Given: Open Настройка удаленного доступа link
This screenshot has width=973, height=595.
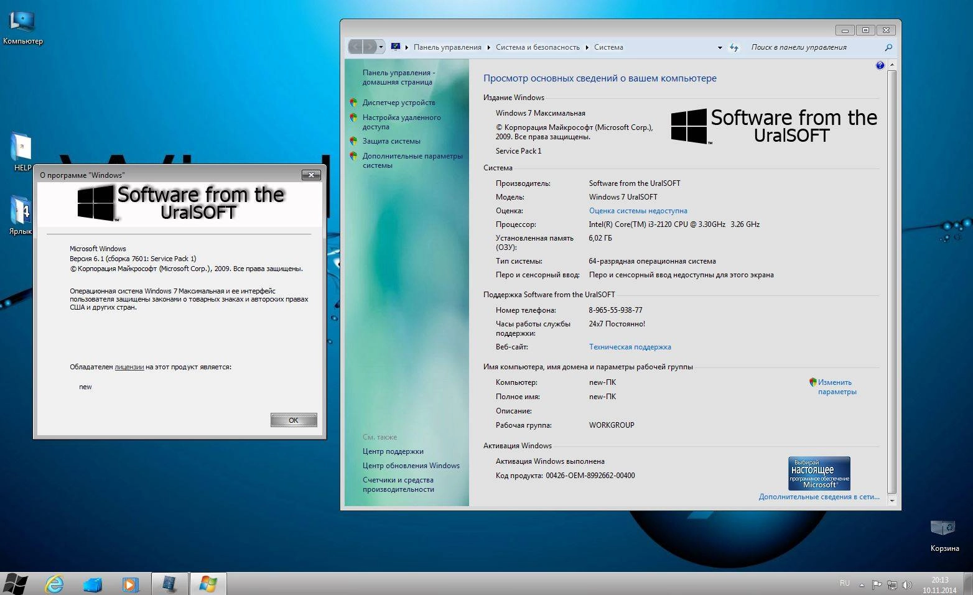Looking at the screenshot, I should 401,122.
